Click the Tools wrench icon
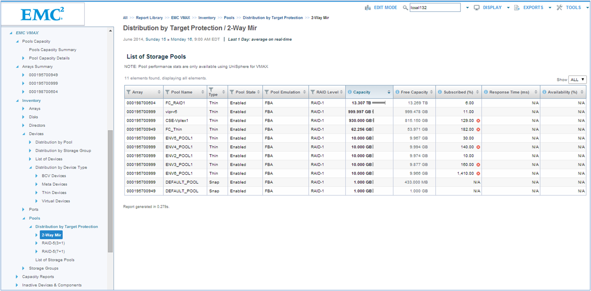The height and width of the screenshot is (291, 591). [x=560, y=8]
